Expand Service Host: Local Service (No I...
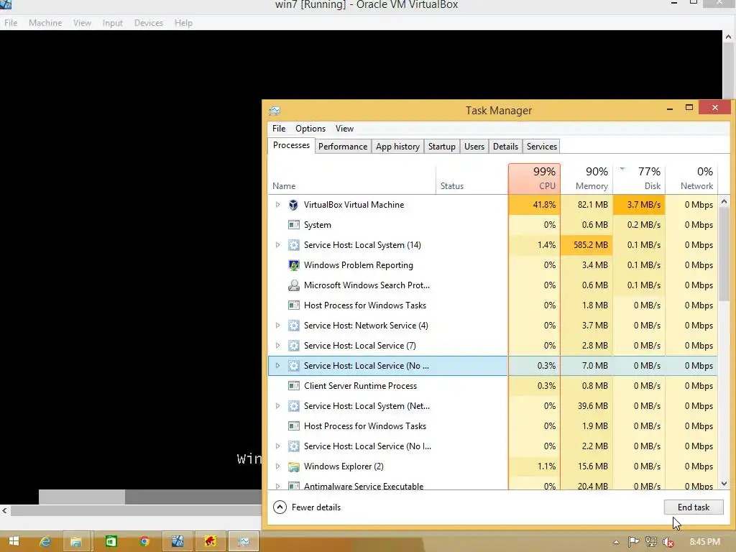 point(277,446)
